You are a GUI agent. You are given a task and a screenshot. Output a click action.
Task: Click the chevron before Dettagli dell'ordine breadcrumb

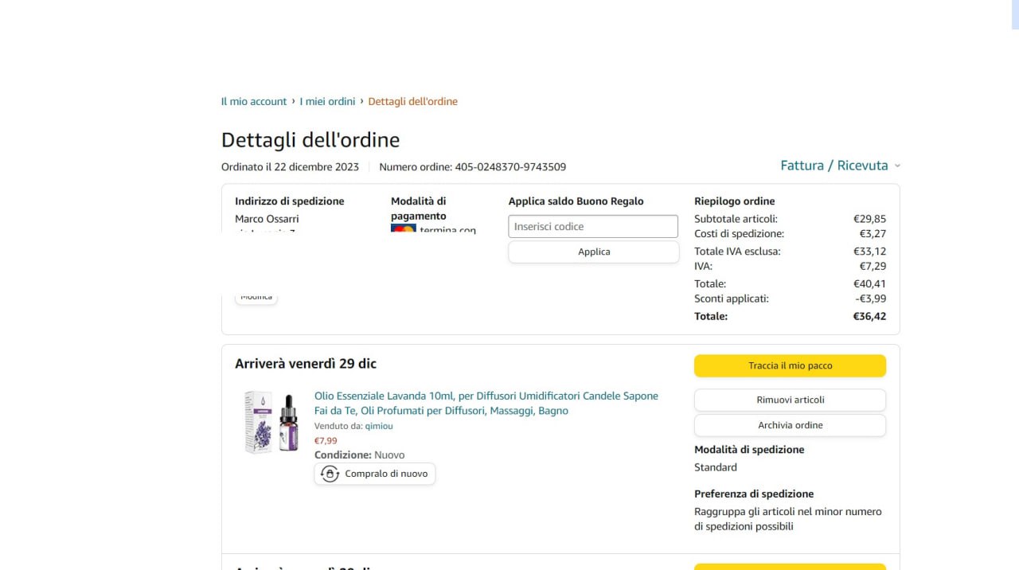[x=361, y=101]
